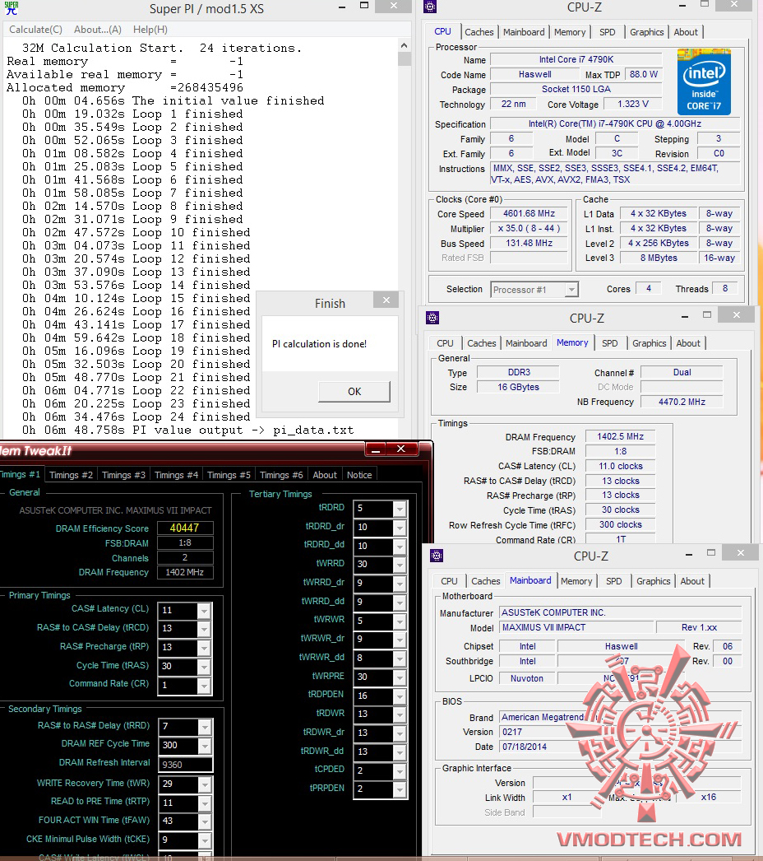Click OK in the Finish dialog
The image size is (763, 861).
coord(354,392)
